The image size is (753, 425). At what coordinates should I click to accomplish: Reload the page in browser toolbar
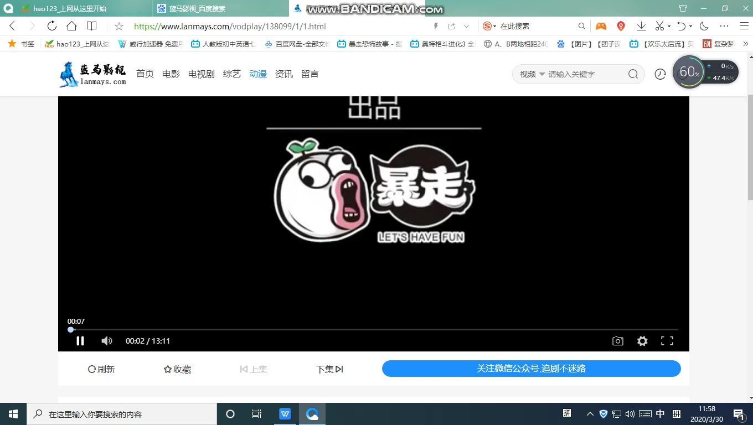pyautogui.click(x=52, y=26)
